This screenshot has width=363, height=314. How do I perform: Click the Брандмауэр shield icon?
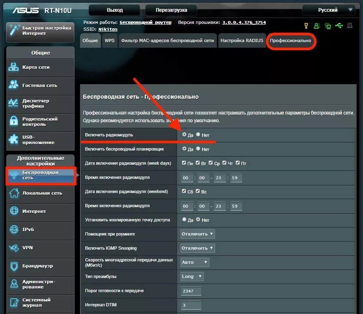coord(14,266)
